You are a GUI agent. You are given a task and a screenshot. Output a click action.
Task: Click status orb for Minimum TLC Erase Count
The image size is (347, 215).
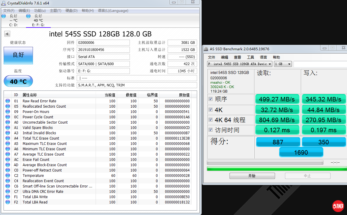(8, 149)
